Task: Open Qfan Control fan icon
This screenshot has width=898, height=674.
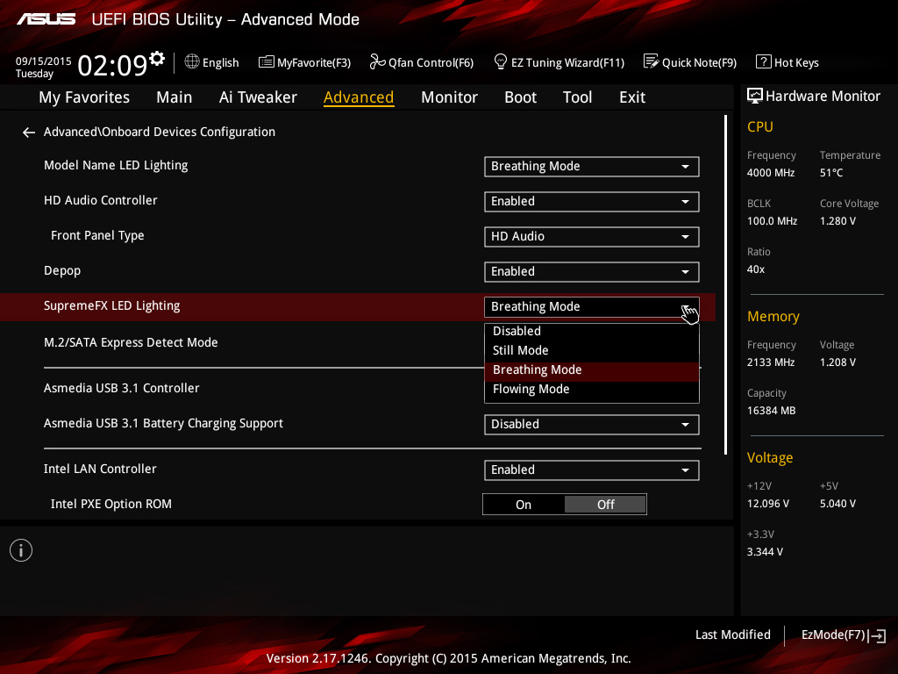Action: pos(377,61)
